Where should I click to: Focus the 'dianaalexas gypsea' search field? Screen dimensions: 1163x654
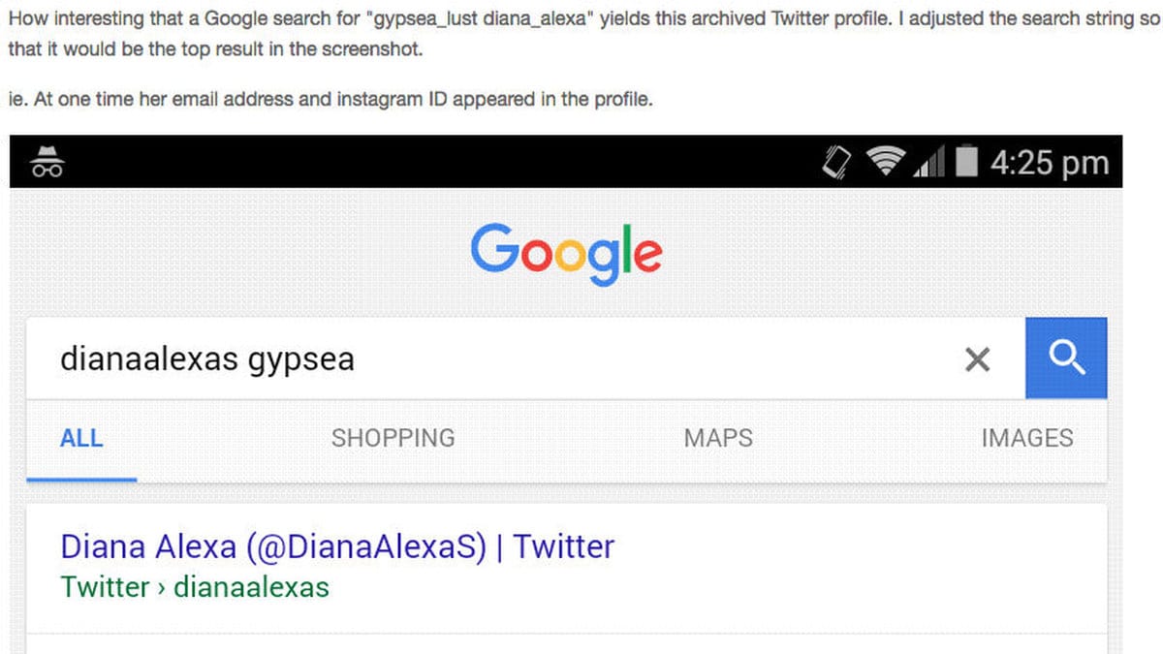click(485, 359)
